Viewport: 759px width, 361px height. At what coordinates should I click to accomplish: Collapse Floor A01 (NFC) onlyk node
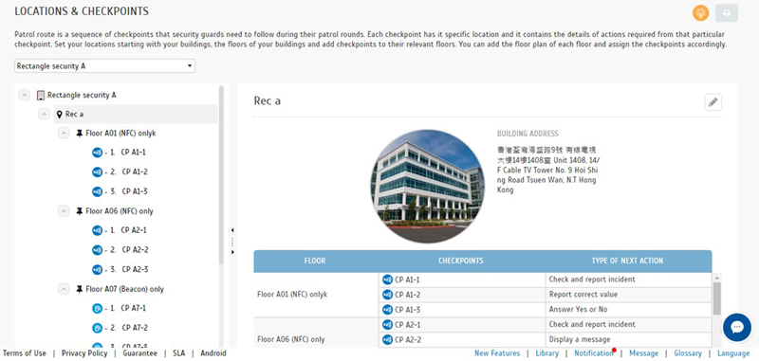64,134
